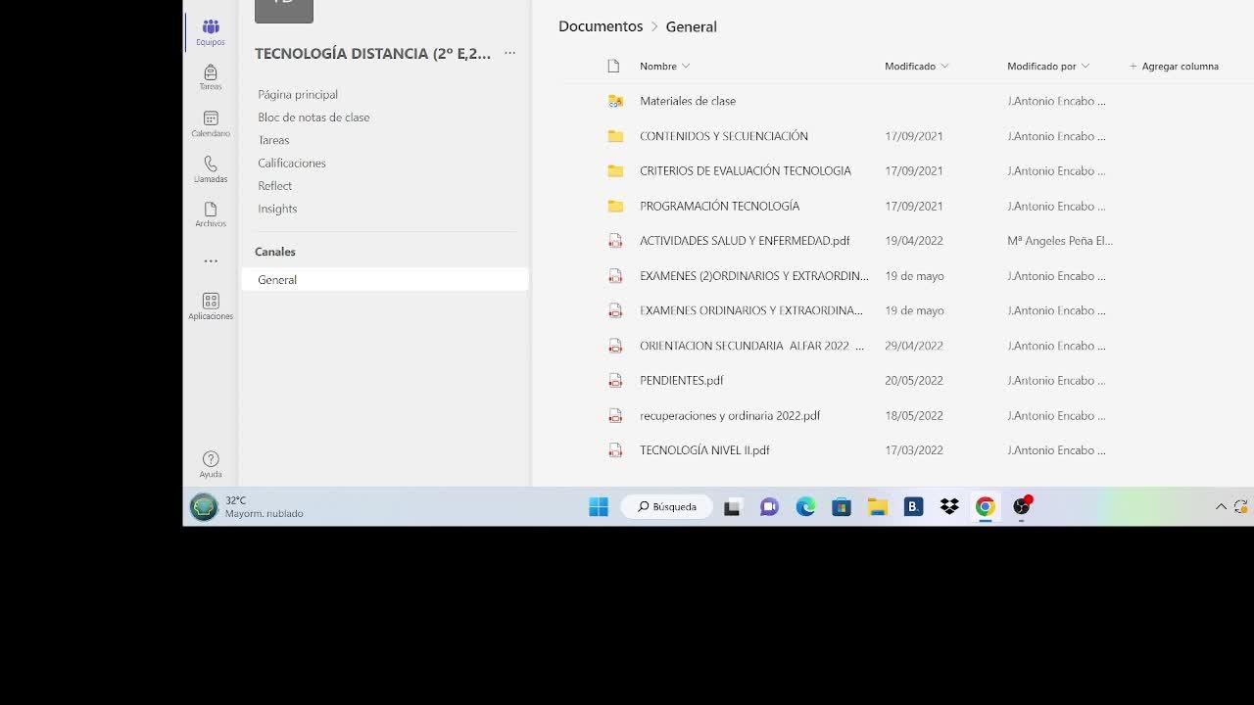Open the Materiales de clase folder
Screen dimensions: 1254x705
pyautogui.click(x=688, y=101)
